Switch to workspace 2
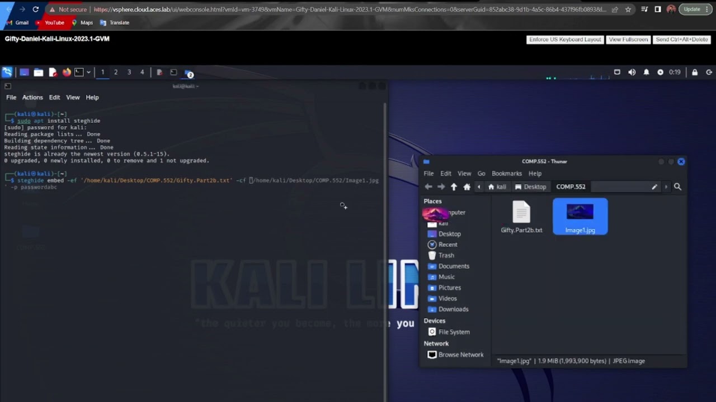716x402 pixels. pos(116,72)
